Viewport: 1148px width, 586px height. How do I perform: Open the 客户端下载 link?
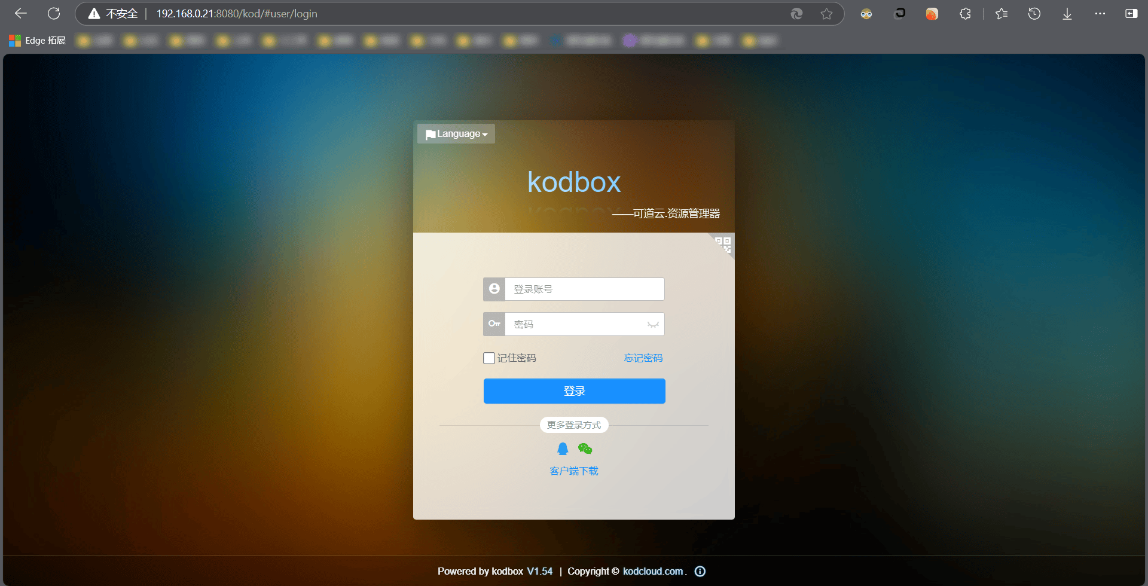click(574, 471)
